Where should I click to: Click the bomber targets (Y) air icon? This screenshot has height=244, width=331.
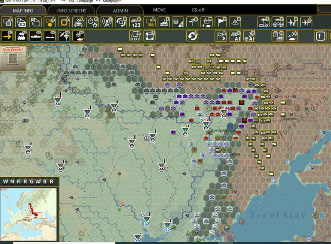(x=278, y=22)
